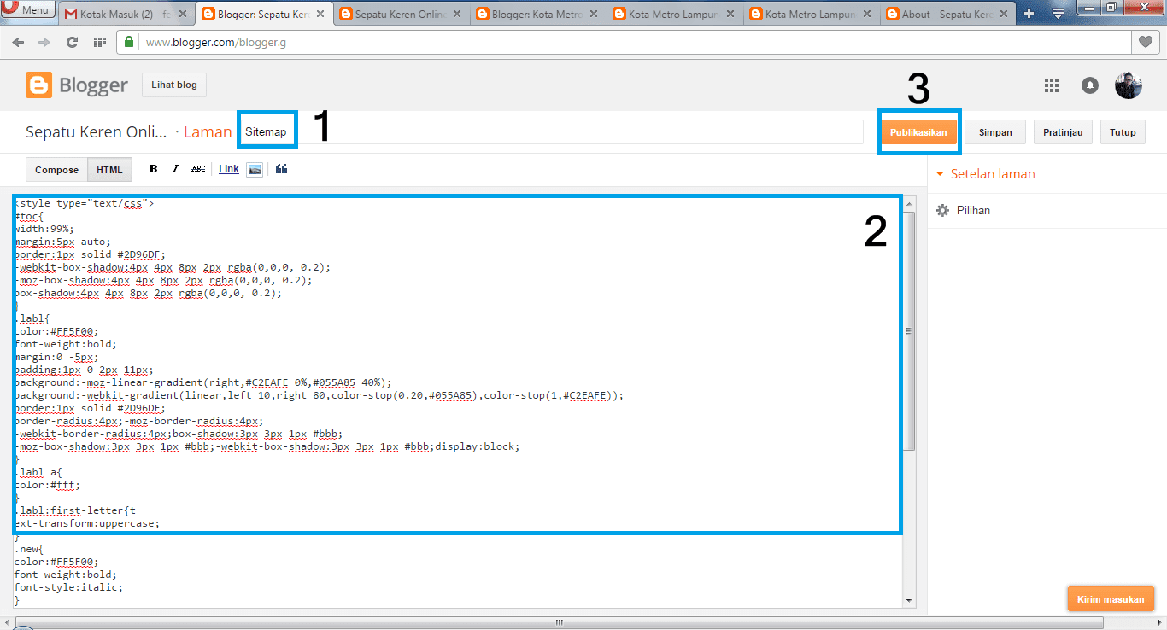This screenshot has width=1167, height=630.
Task: Click the 'font-style:italic;' code line
Action: [x=68, y=587]
